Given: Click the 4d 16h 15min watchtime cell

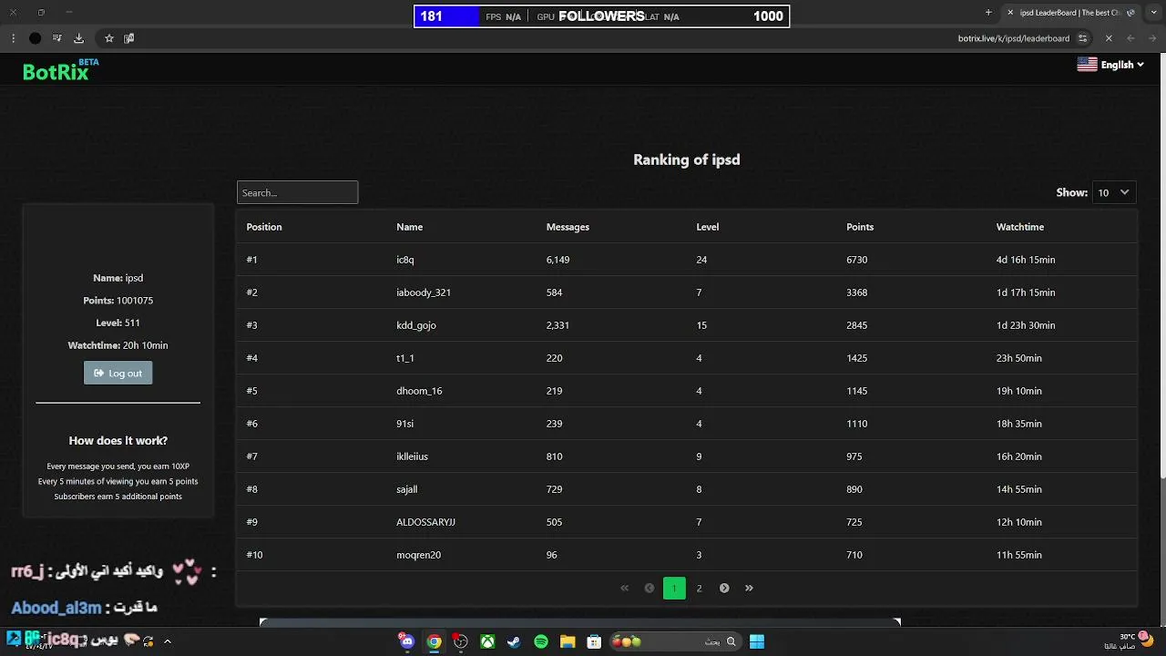Looking at the screenshot, I should coord(1026,260).
